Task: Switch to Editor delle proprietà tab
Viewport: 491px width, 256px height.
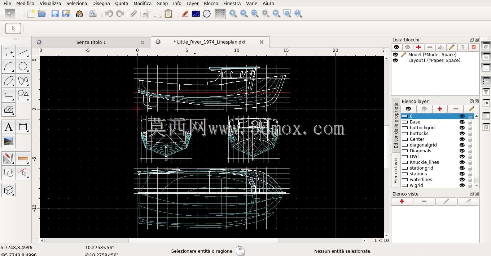Action: 396,125
